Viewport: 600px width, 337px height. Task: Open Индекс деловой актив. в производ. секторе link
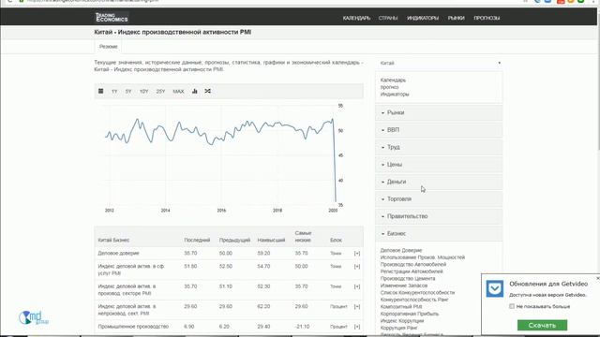point(127,289)
